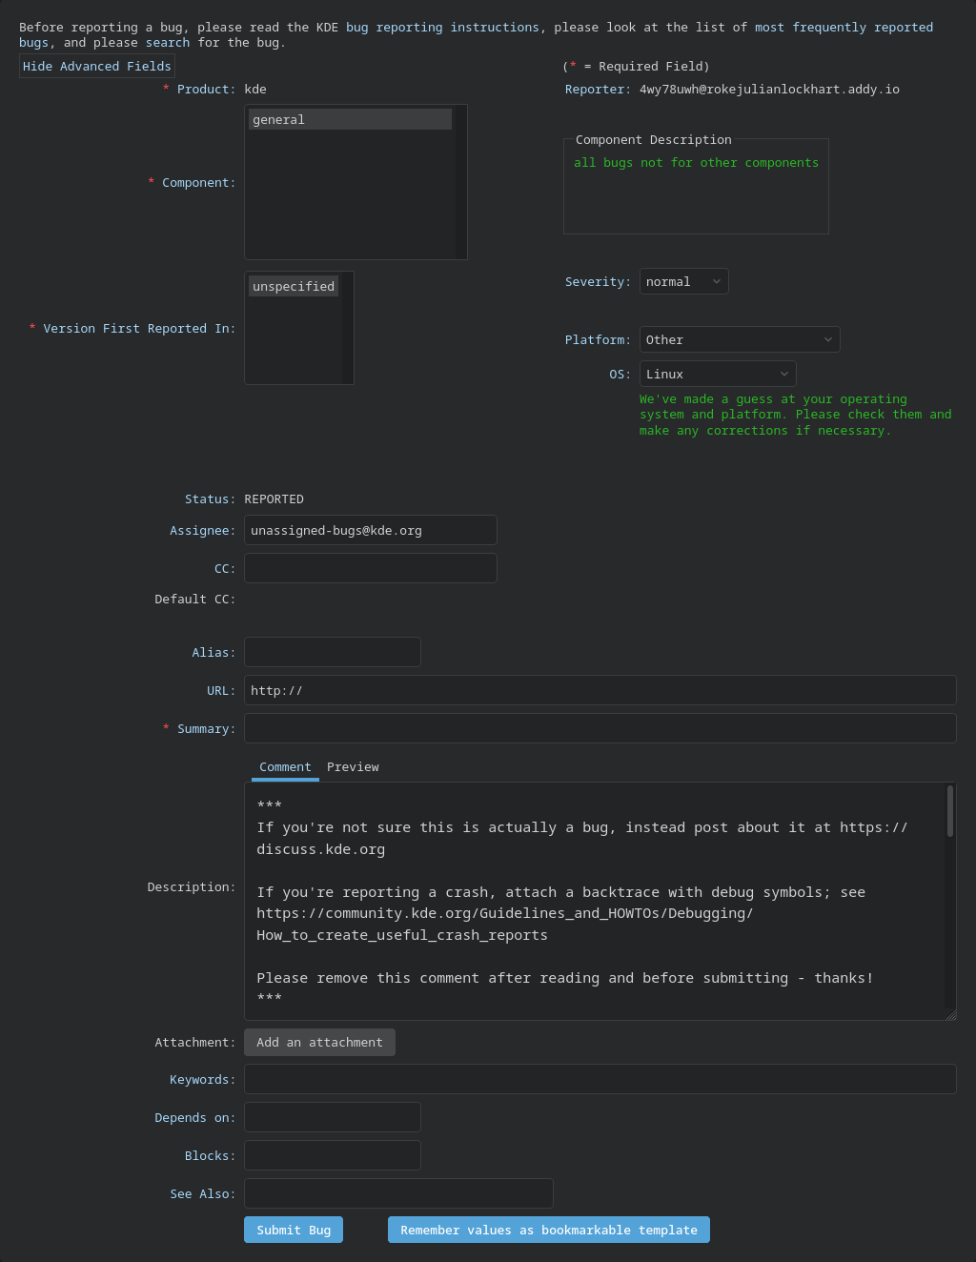Viewport: 976px width, 1262px height.
Task: Open the bug reporting instructions link
Action: (442, 27)
